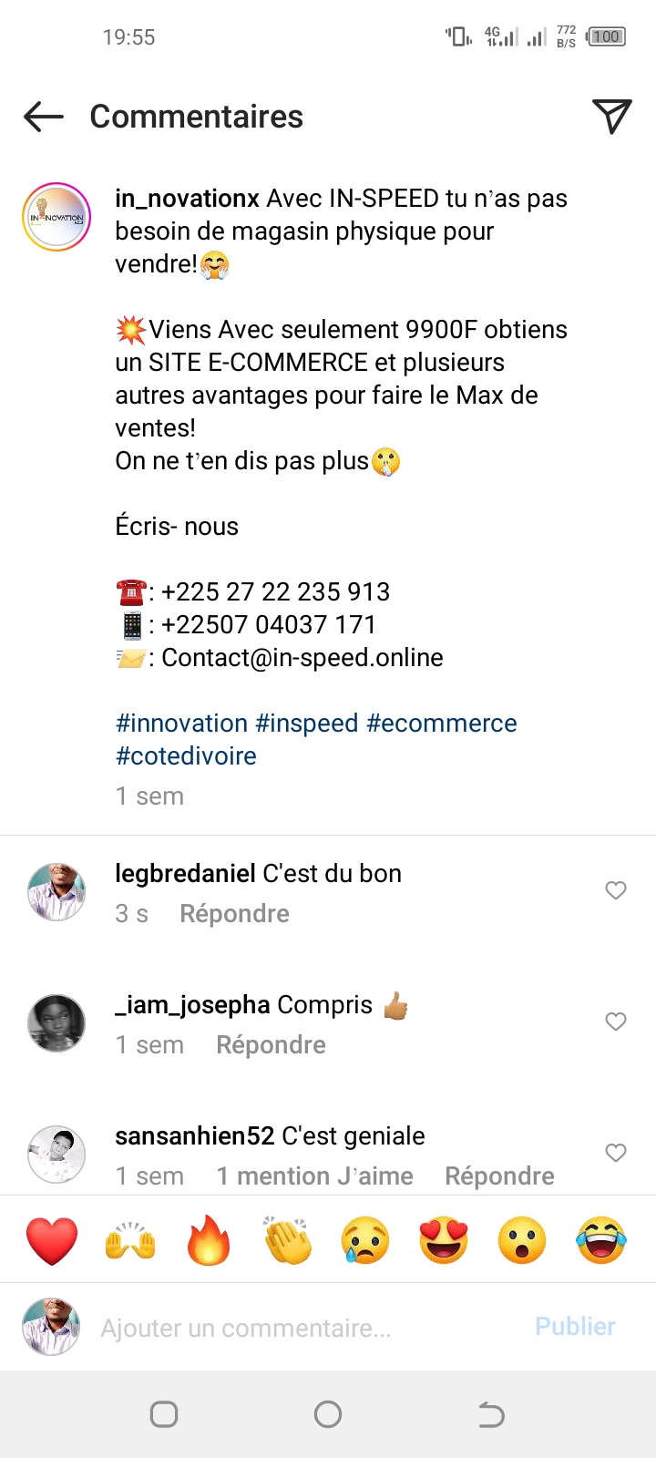Open direct share paper plane icon

(611, 116)
